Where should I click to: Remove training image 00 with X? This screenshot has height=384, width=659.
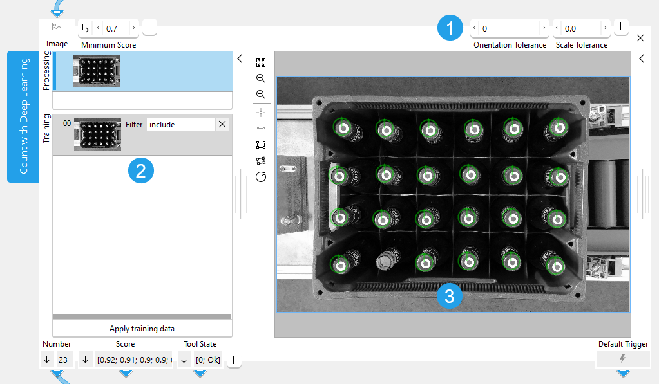click(x=222, y=124)
